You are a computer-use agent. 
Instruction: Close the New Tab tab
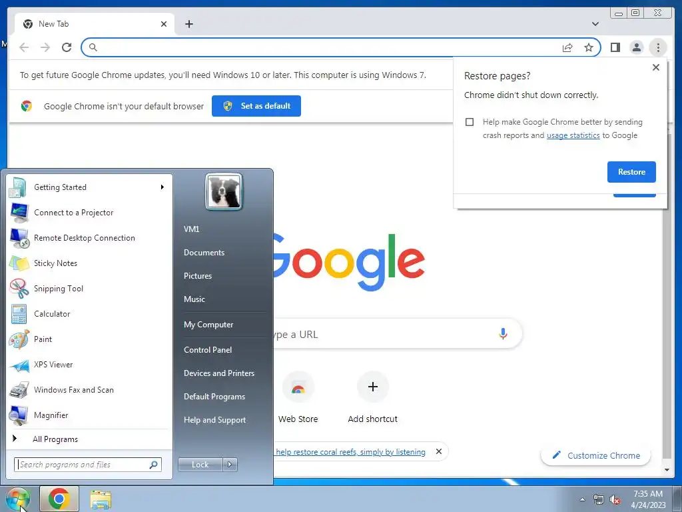click(x=164, y=24)
